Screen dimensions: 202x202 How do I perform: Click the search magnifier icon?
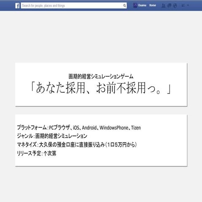(125, 5)
